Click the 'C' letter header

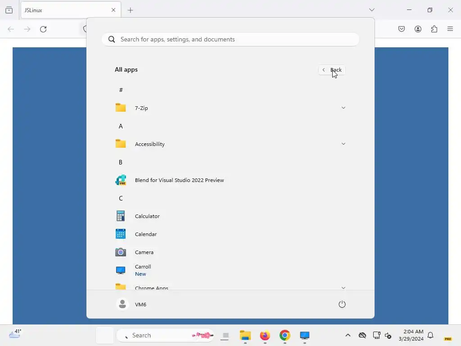click(x=121, y=198)
